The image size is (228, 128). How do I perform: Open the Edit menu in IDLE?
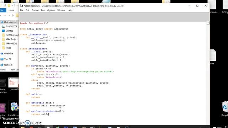[27, 10]
